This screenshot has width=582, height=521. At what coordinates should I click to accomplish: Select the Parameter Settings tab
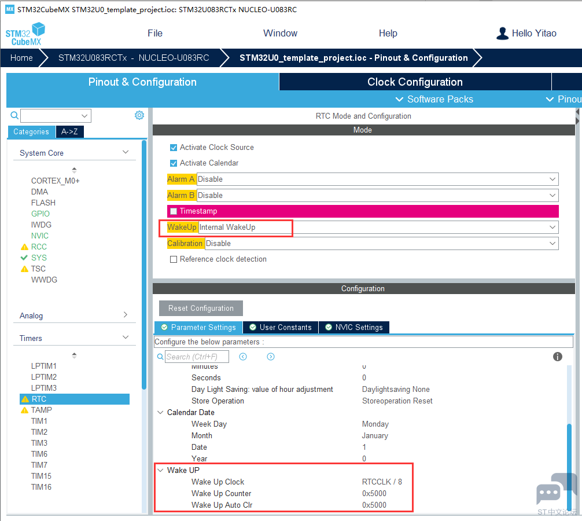[x=198, y=327]
